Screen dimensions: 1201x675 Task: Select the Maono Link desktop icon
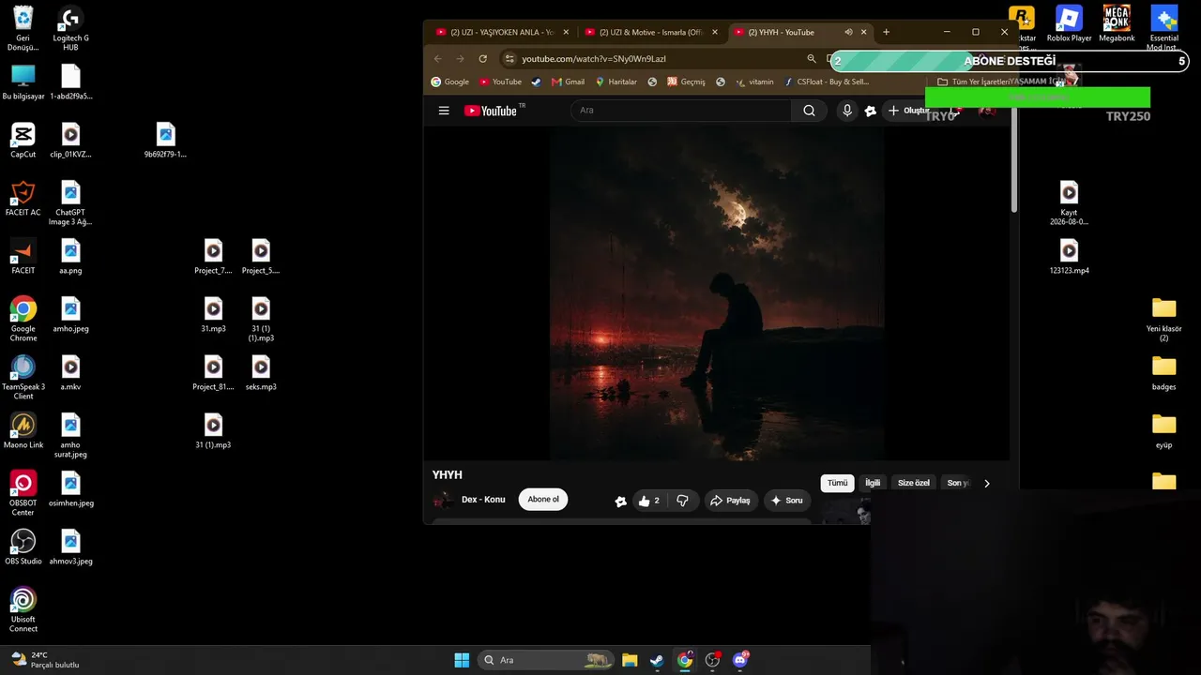point(23,431)
